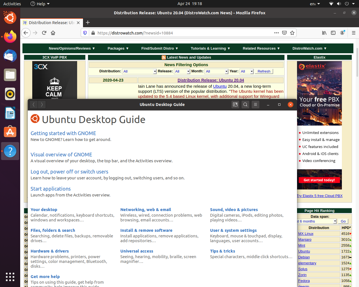
Task: Go back in Firefox history
Action: click(x=26, y=33)
